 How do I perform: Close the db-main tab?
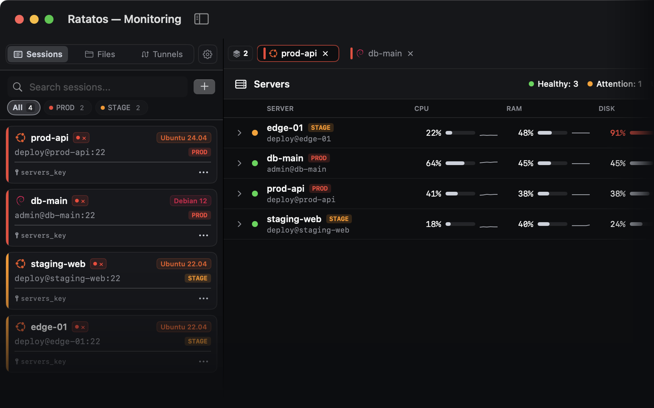tap(410, 53)
